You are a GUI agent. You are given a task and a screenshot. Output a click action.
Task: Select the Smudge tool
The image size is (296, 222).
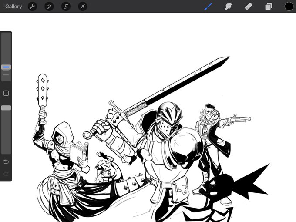[x=228, y=7]
